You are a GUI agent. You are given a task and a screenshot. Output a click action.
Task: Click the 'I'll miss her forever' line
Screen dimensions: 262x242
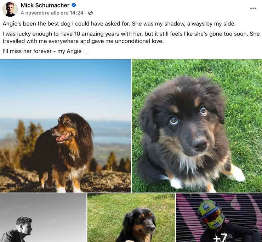(x=42, y=51)
